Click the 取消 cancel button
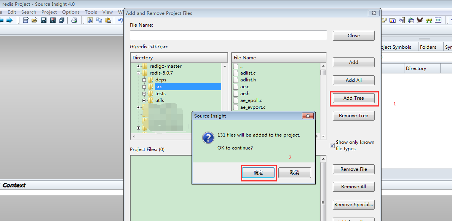 (295, 173)
